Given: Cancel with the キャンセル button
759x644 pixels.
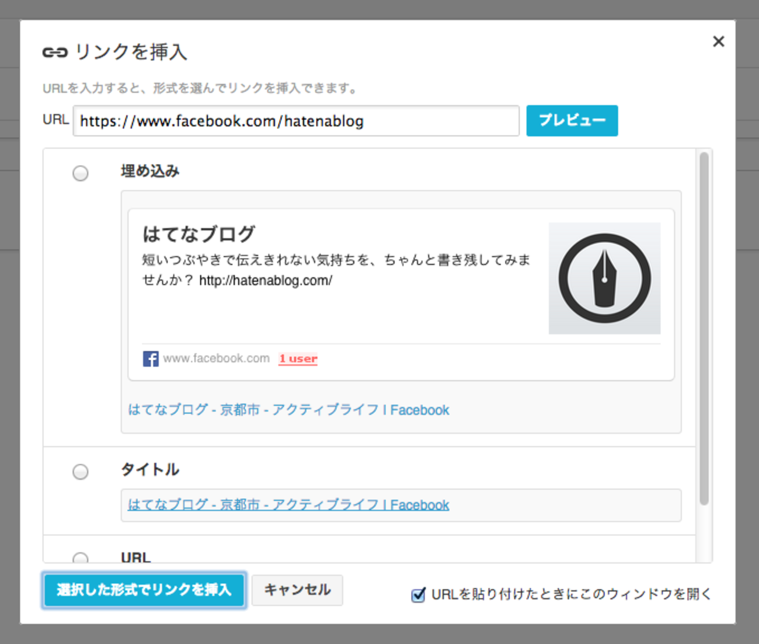Looking at the screenshot, I should coord(297,590).
